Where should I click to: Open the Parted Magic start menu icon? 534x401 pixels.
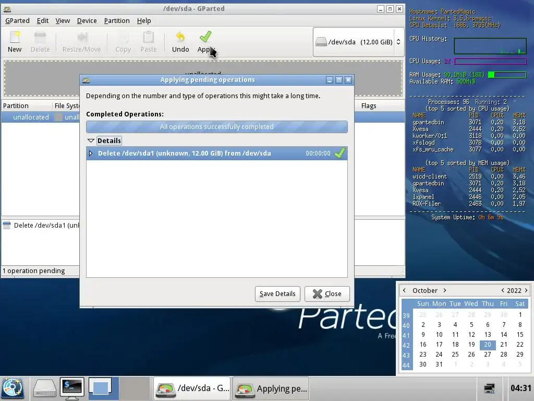click(x=13, y=388)
